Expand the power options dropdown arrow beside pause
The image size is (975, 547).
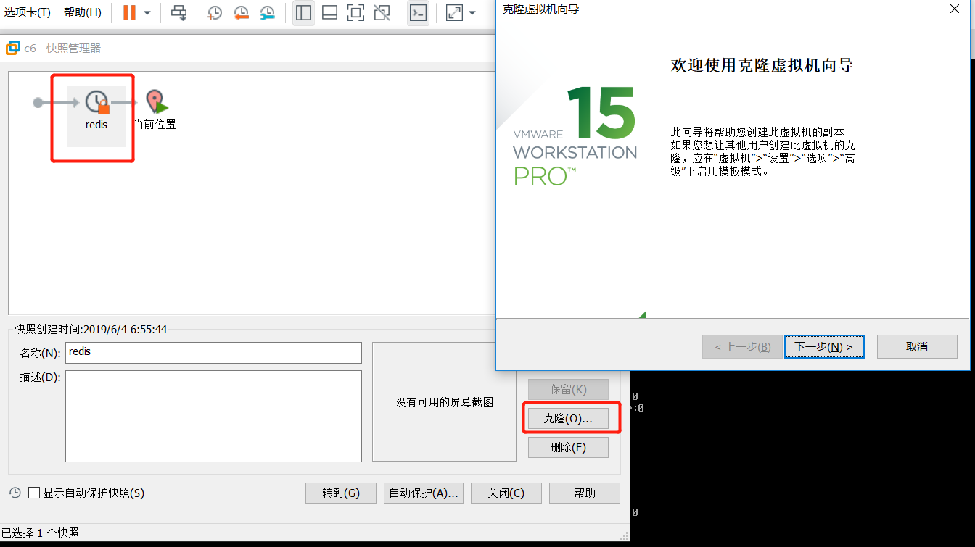click(x=147, y=13)
